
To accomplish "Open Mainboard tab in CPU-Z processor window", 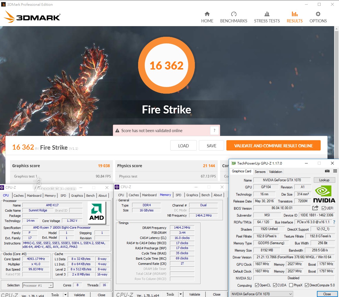I will [x=34, y=195].
